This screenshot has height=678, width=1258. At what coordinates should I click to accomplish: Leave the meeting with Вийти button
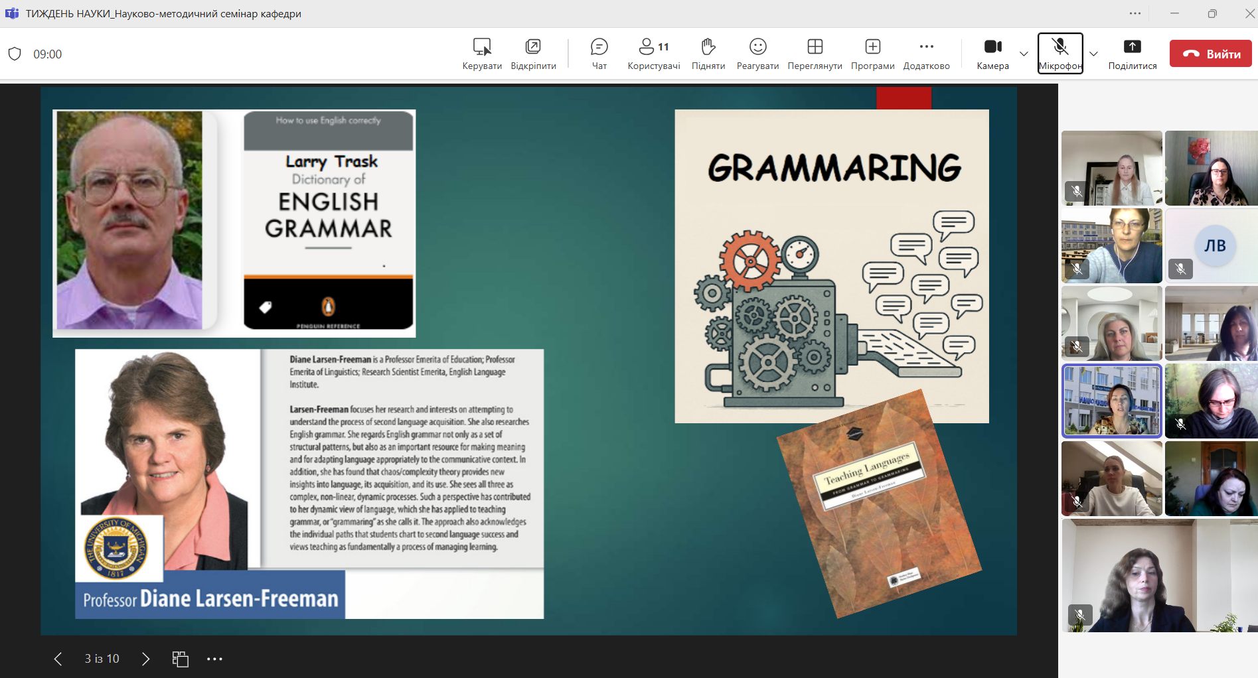click(1210, 54)
